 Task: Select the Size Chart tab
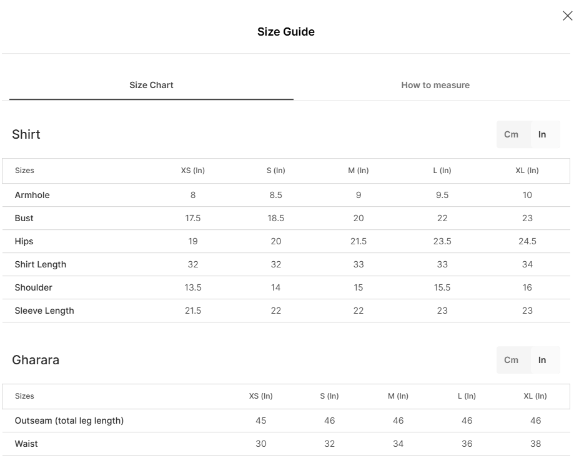(x=151, y=85)
